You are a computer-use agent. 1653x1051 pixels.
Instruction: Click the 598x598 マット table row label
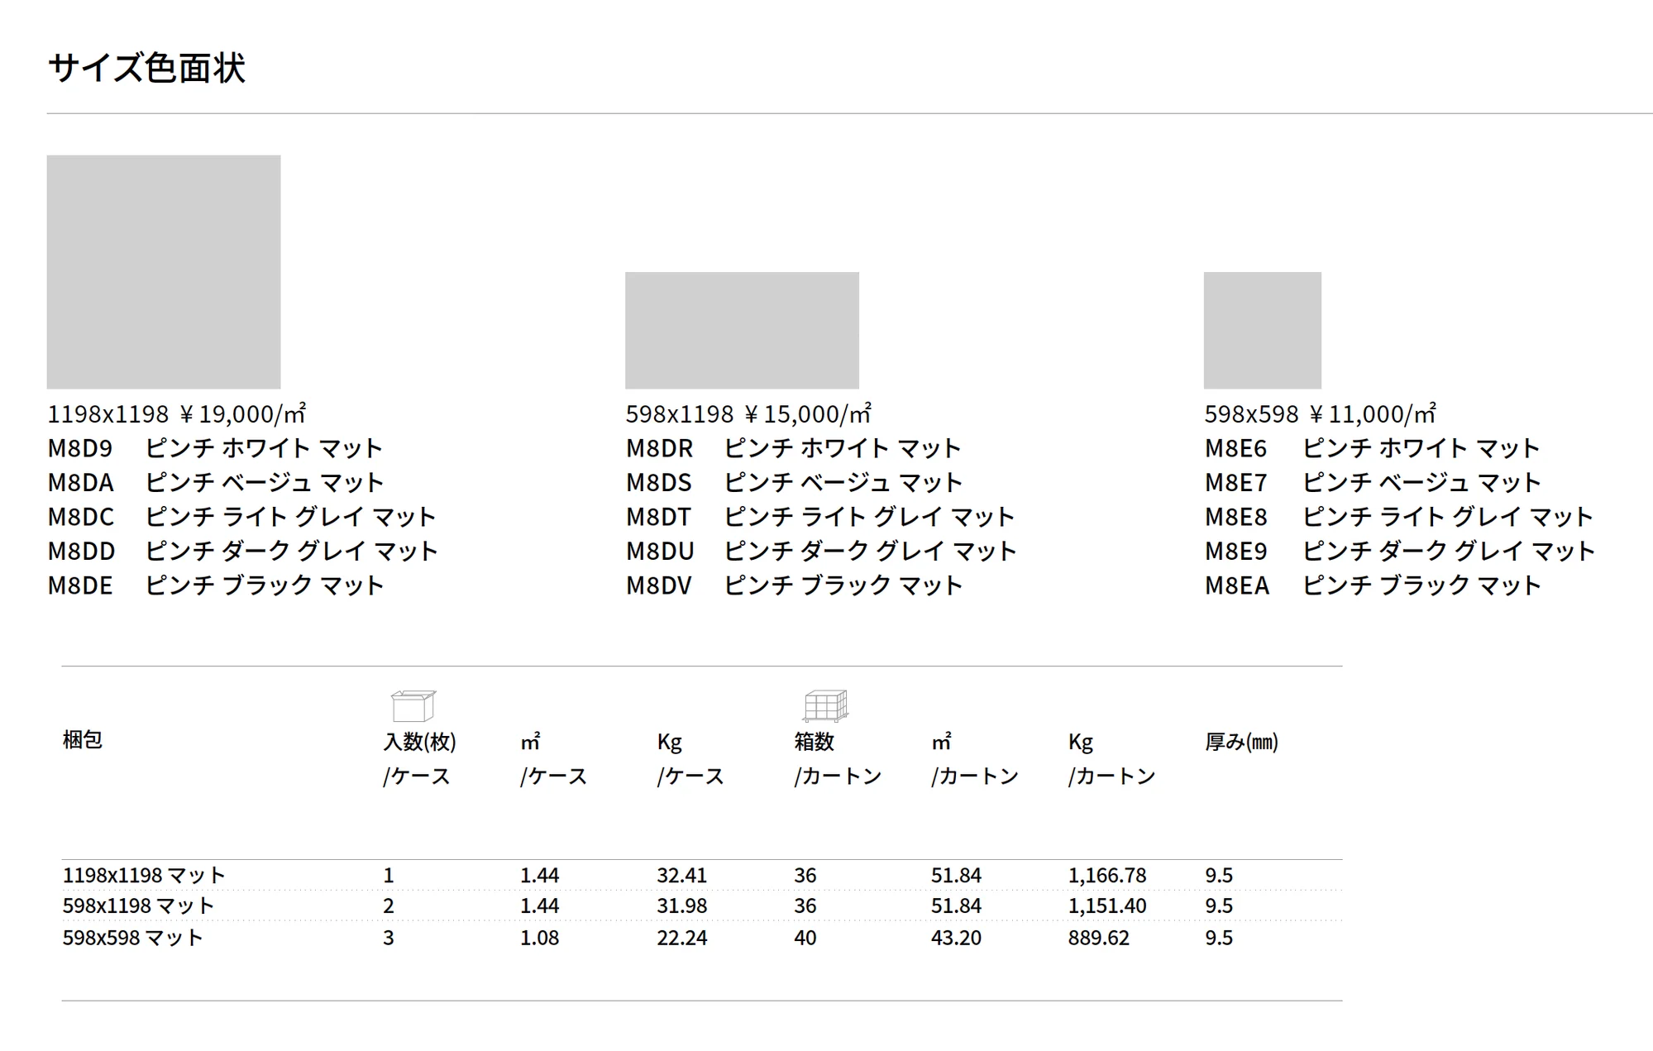(x=132, y=938)
